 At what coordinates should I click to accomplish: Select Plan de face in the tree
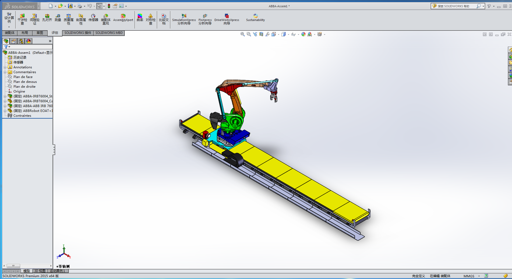coord(23,77)
